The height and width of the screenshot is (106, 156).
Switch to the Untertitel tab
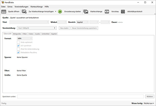(46, 34)
